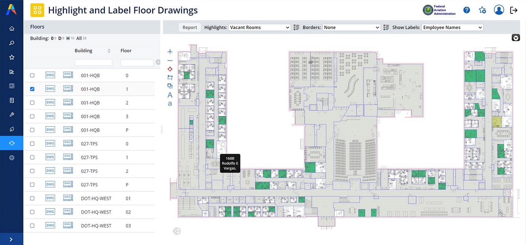Open the help question mark icon
The image size is (526, 245).
pyautogui.click(x=466, y=10)
